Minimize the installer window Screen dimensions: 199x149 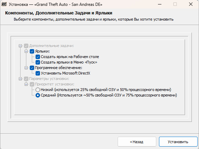[x=160, y=4]
